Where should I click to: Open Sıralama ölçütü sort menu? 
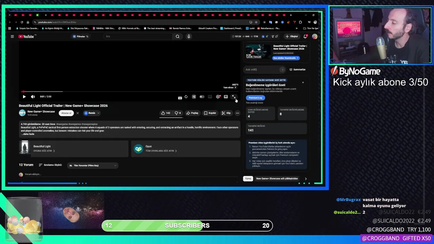50,165
